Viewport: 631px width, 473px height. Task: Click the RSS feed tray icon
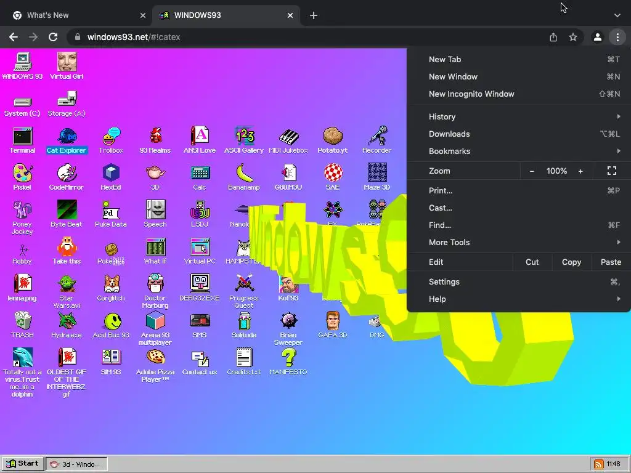click(598, 464)
